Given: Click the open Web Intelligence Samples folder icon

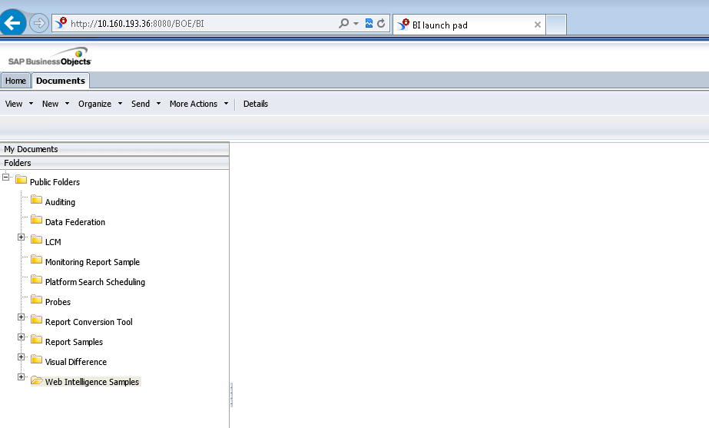Looking at the screenshot, I should click(x=37, y=380).
